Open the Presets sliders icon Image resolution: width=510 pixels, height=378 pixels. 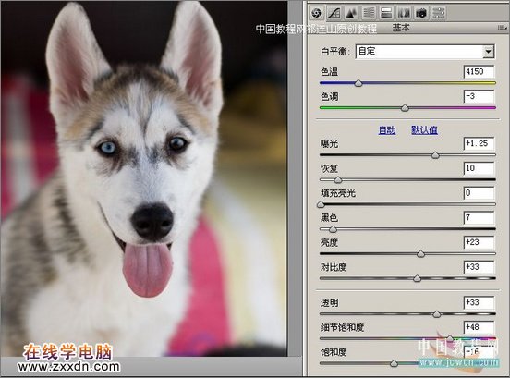tap(439, 13)
